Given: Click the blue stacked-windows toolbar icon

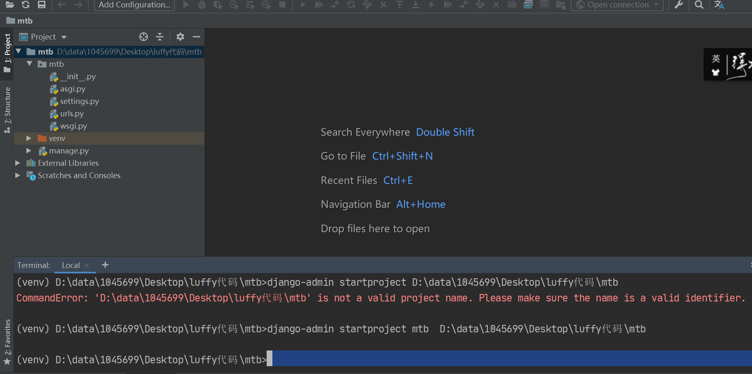Looking at the screenshot, I should [528, 5].
